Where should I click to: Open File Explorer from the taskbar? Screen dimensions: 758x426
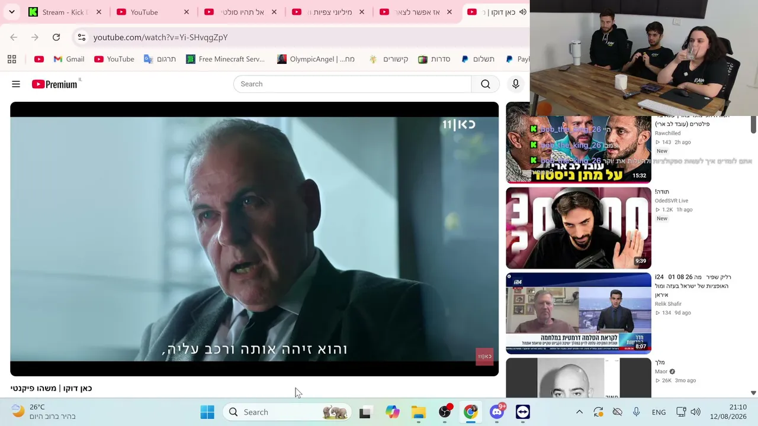[419, 412]
